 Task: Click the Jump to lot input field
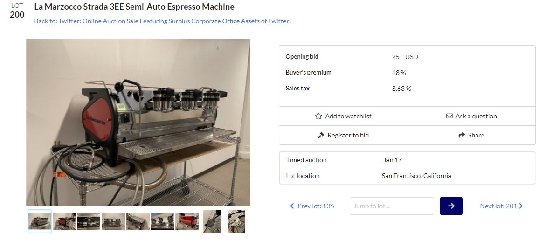tap(391, 206)
